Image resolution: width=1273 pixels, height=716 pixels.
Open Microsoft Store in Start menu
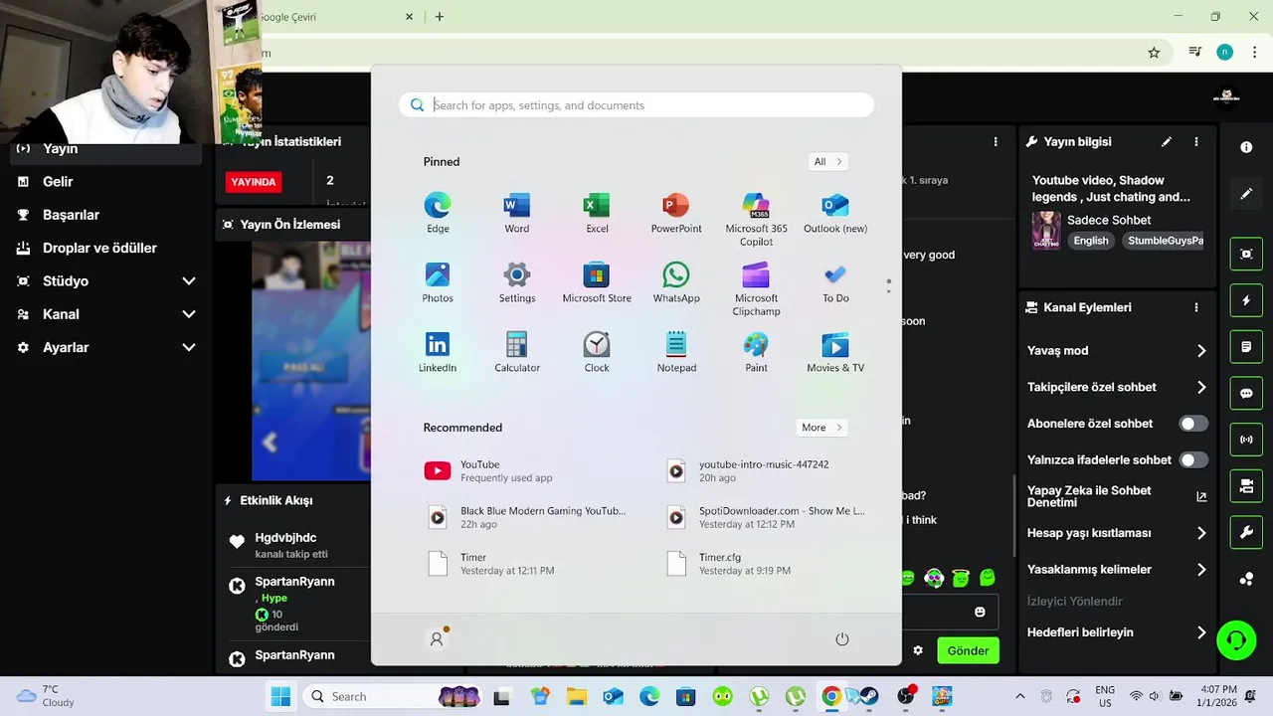597,283
